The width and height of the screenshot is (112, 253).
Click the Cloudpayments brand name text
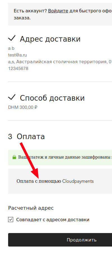click(78, 181)
